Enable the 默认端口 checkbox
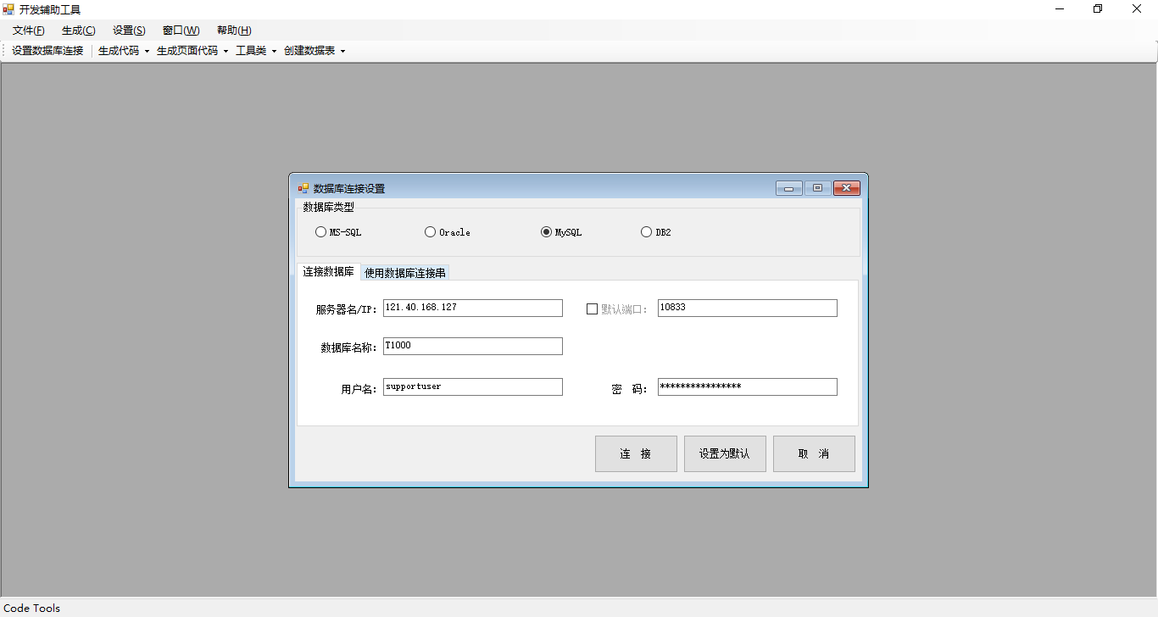 click(x=592, y=309)
